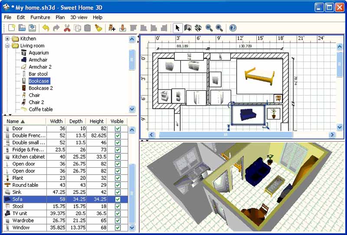Toggle visibility checkbox for Round table
Screen dimensions: 347x235
click(x=118, y=185)
